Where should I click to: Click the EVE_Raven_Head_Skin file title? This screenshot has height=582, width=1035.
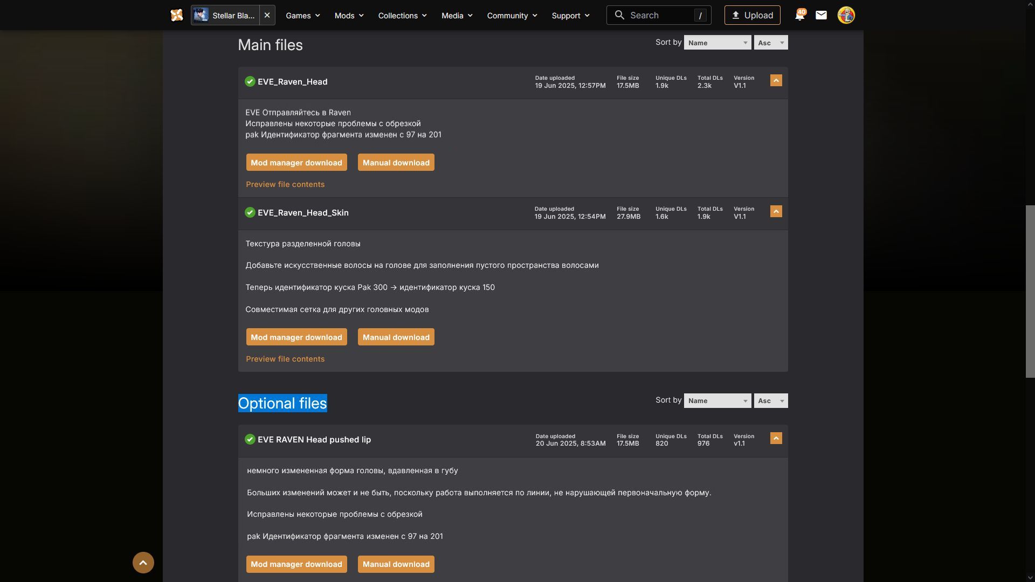click(x=303, y=212)
